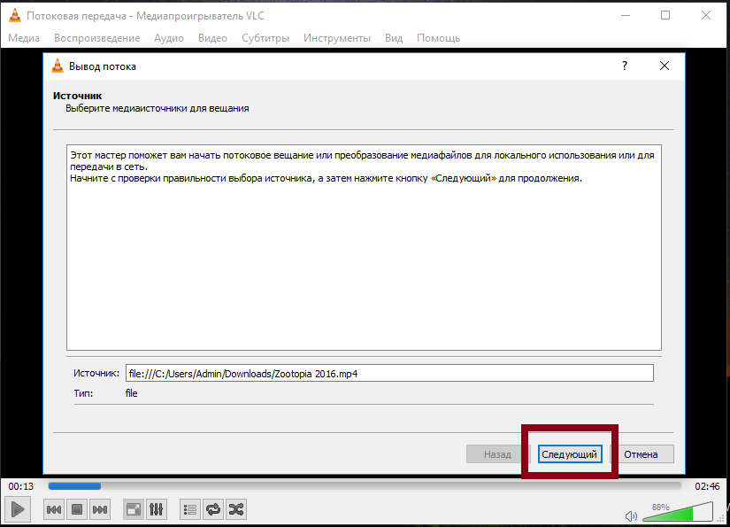The image size is (730, 527).
Task: Click the Следующий button
Action: [570, 454]
